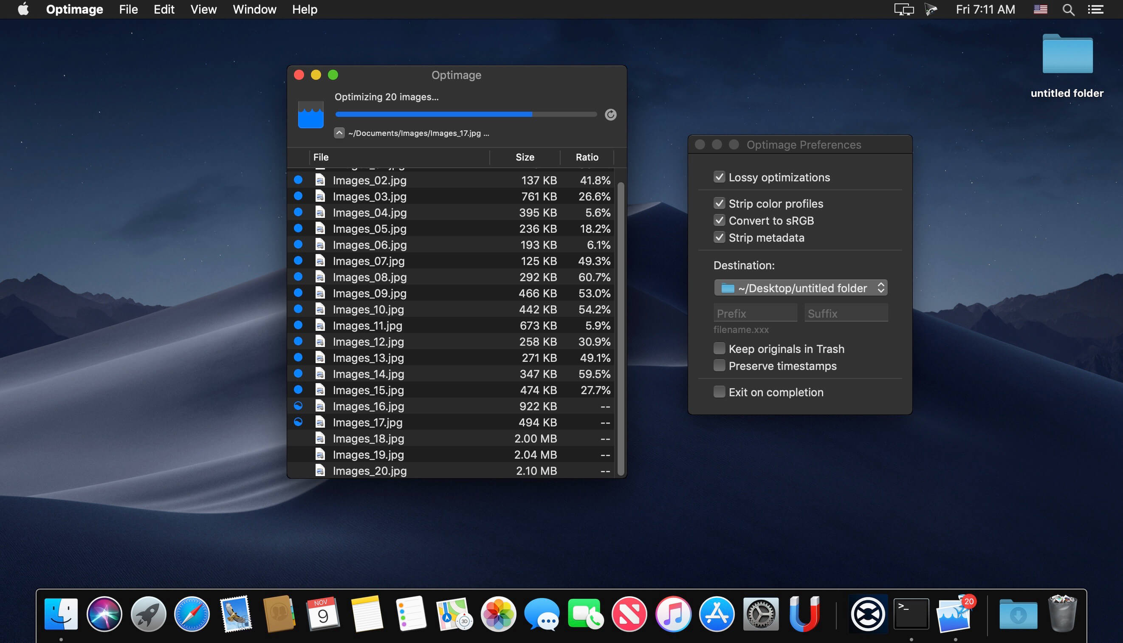This screenshot has width=1123, height=643.
Task: Click the circular reload button beside progress bar
Action: pyautogui.click(x=610, y=115)
